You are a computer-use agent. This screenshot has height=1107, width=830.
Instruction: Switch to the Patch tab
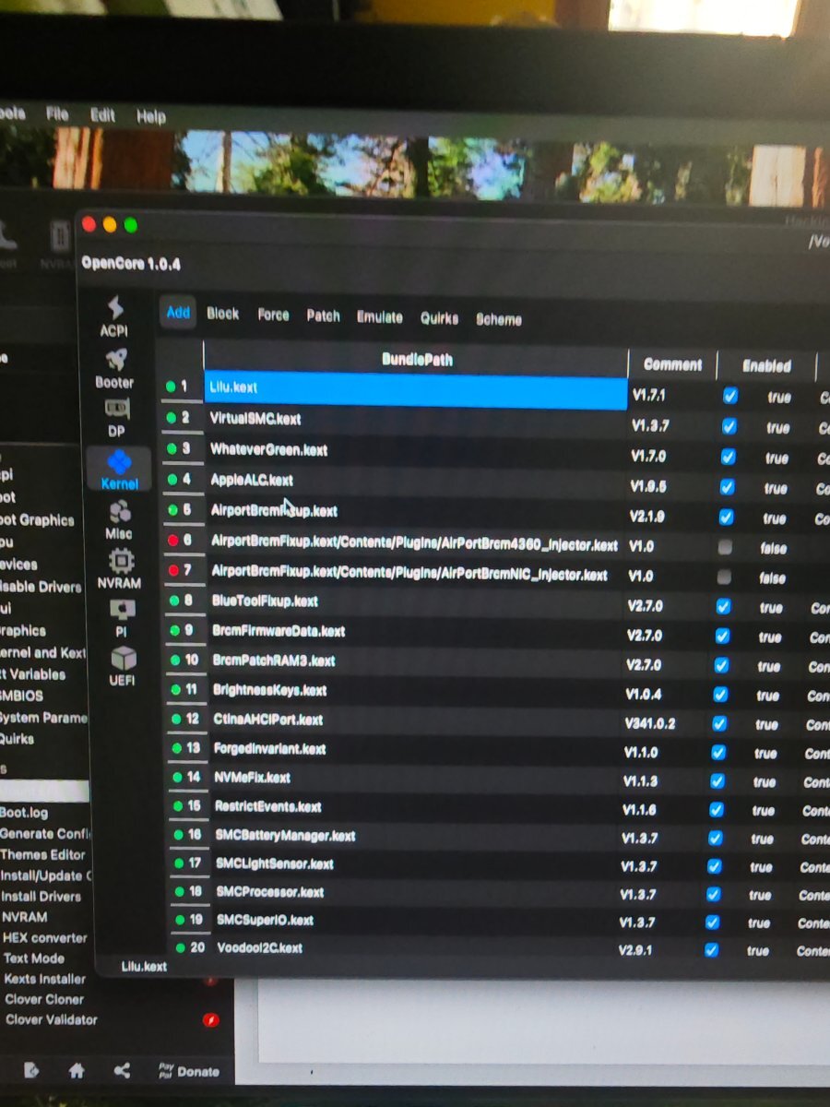(324, 315)
